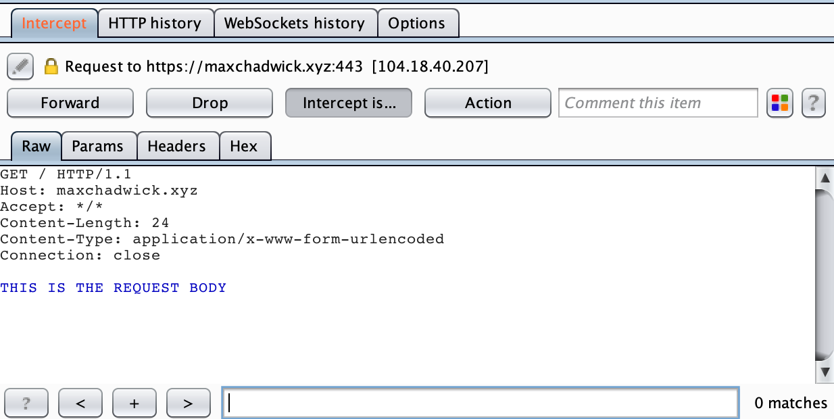Click the Comment this item field

pos(658,103)
